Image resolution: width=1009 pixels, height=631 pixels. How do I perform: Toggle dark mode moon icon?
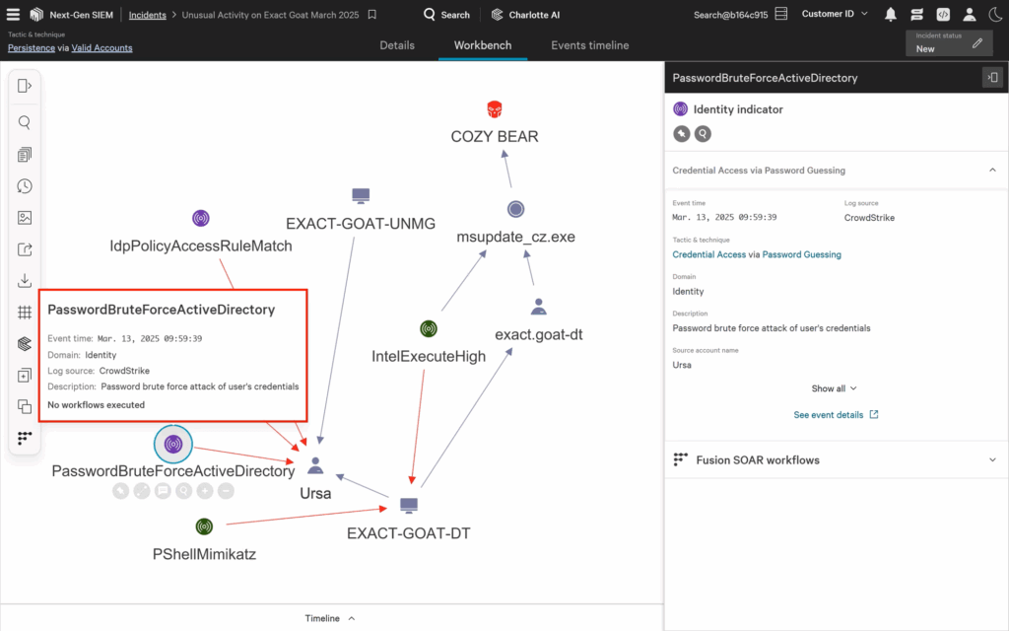(995, 14)
